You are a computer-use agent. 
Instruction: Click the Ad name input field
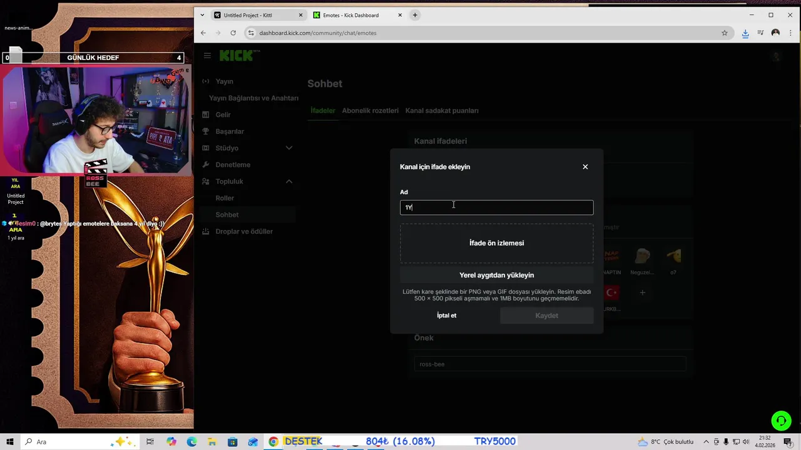pyautogui.click(x=497, y=207)
